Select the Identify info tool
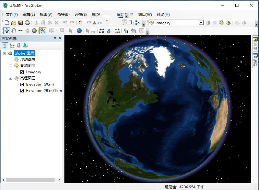The image size is (259, 190). [x=79, y=31]
